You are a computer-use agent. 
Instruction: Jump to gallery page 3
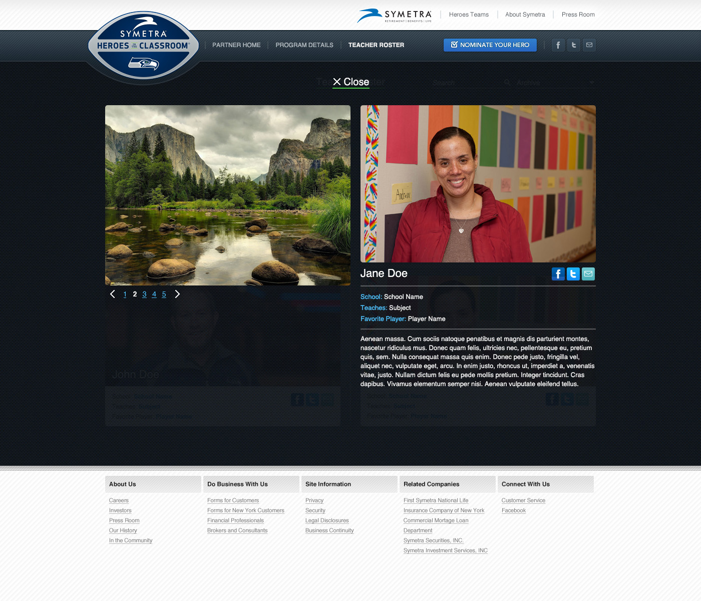[x=144, y=294]
